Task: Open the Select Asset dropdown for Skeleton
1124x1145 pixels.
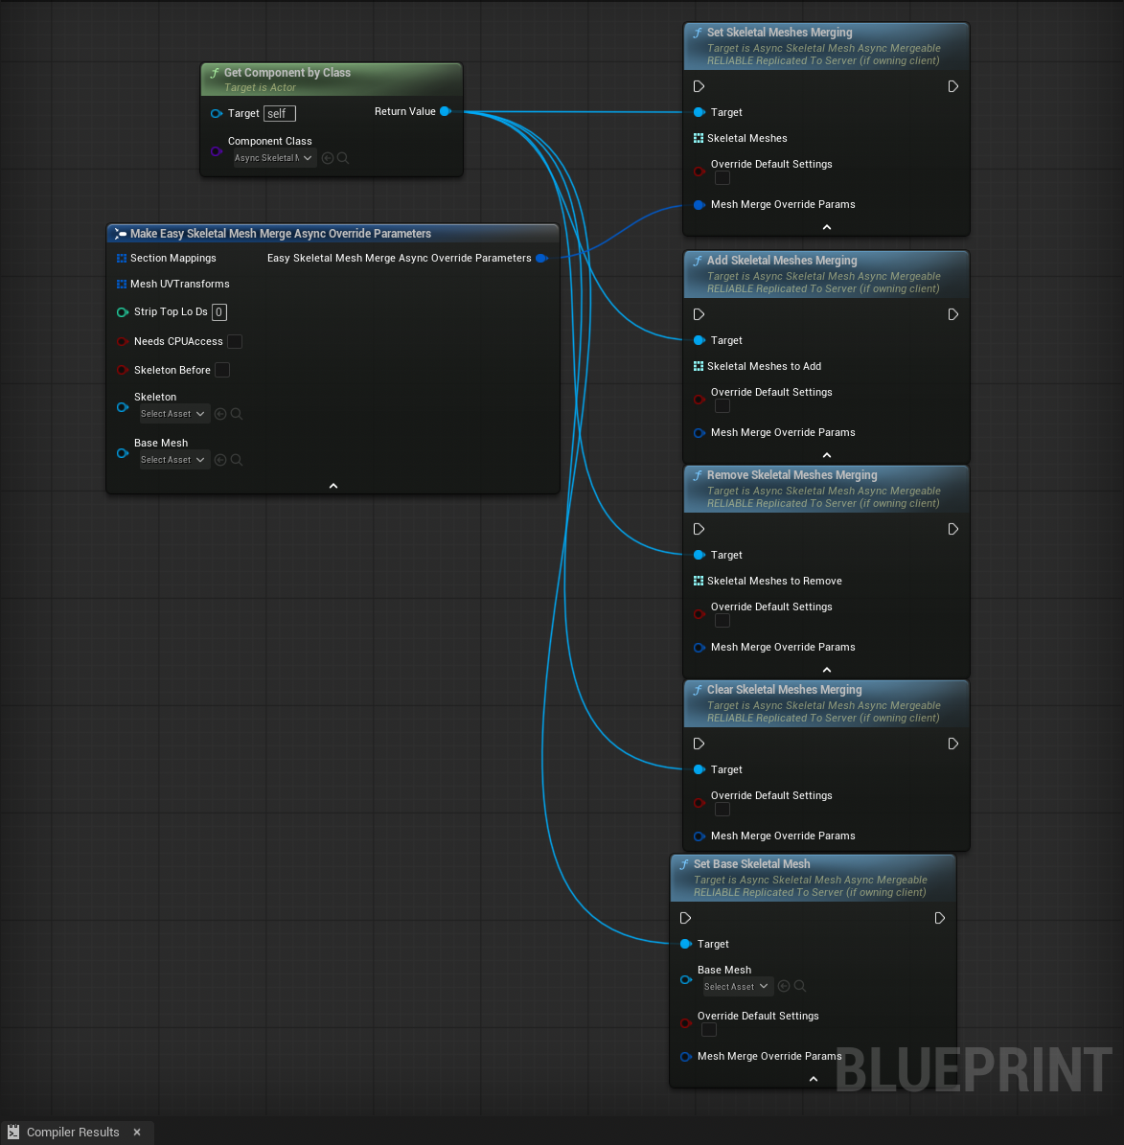Action: click(x=173, y=413)
